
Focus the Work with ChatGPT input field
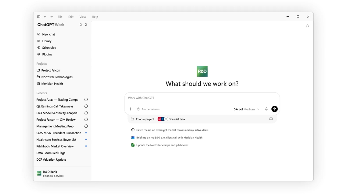(x=202, y=98)
